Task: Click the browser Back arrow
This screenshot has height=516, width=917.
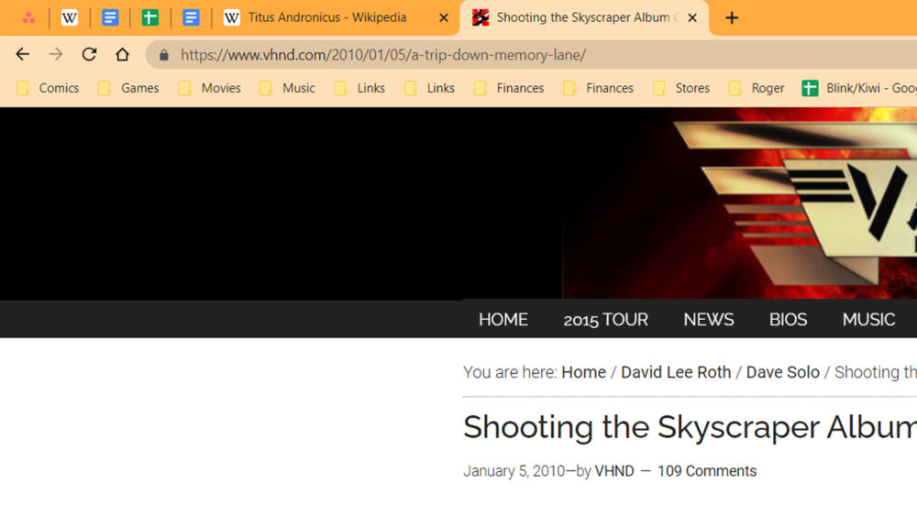Action: (x=23, y=54)
